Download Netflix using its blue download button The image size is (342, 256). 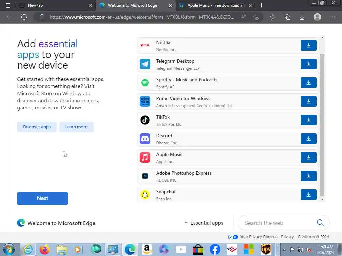[308, 45]
